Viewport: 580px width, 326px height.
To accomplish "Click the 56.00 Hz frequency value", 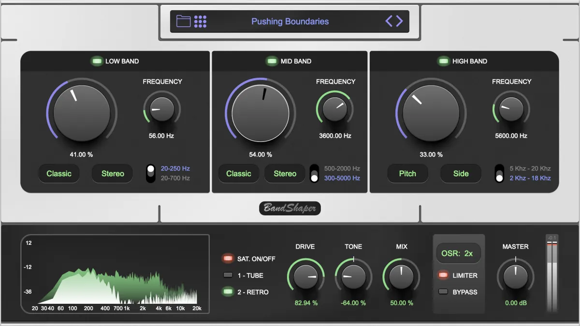I will point(161,136).
